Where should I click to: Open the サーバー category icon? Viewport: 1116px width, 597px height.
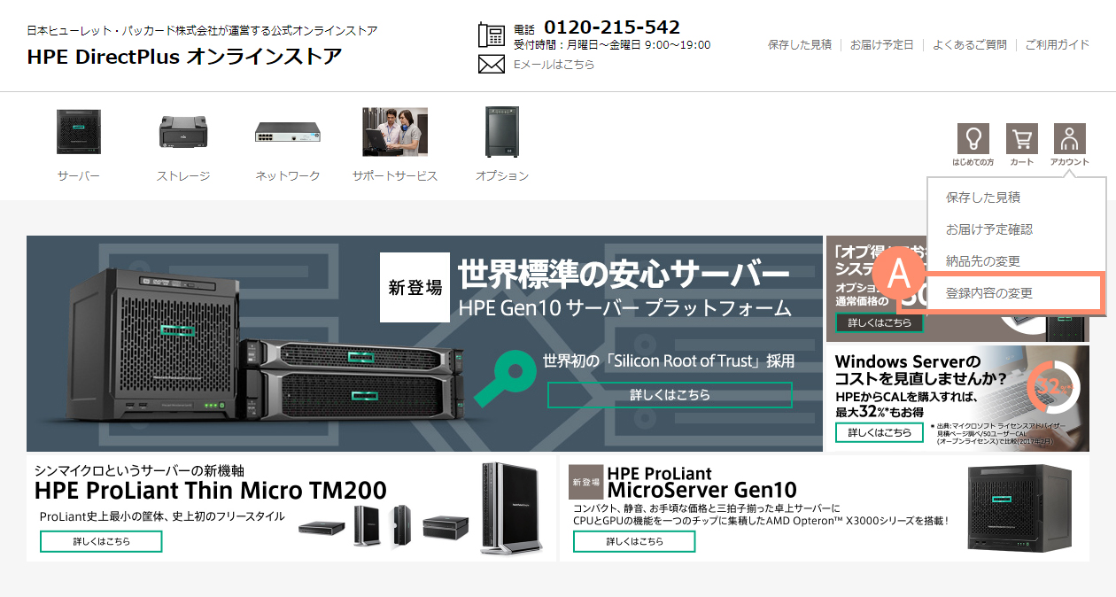pyautogui.click(x=79, y=132)
